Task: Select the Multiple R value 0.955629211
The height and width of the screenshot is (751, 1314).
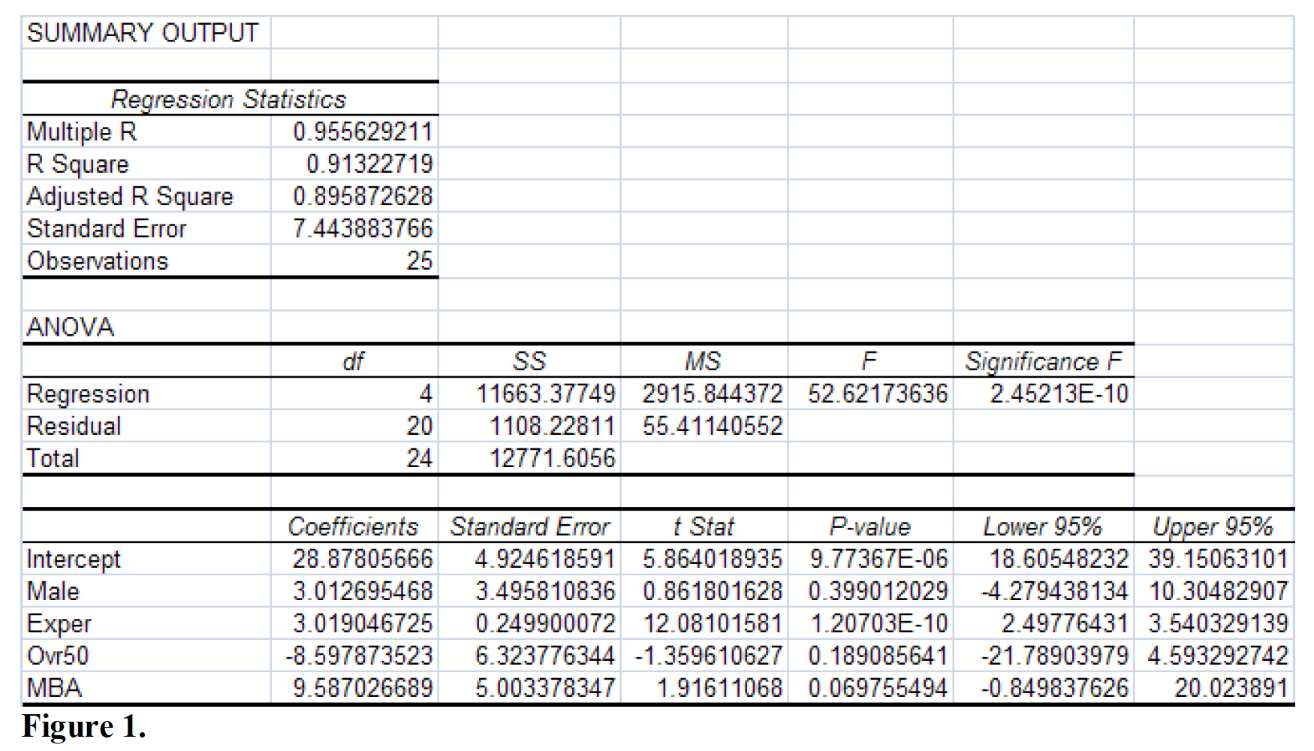Action: [360, 131]
